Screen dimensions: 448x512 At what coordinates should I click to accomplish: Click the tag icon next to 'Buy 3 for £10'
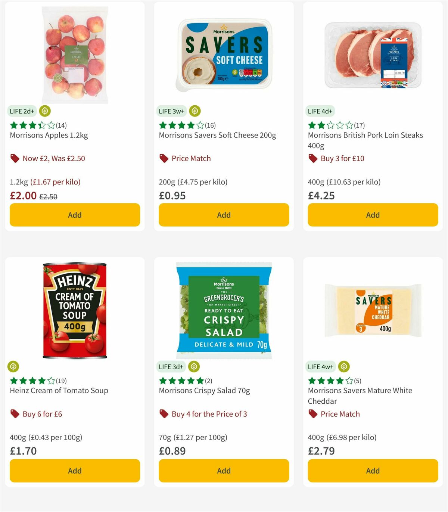pyautogui.click(x=312, y=158)
